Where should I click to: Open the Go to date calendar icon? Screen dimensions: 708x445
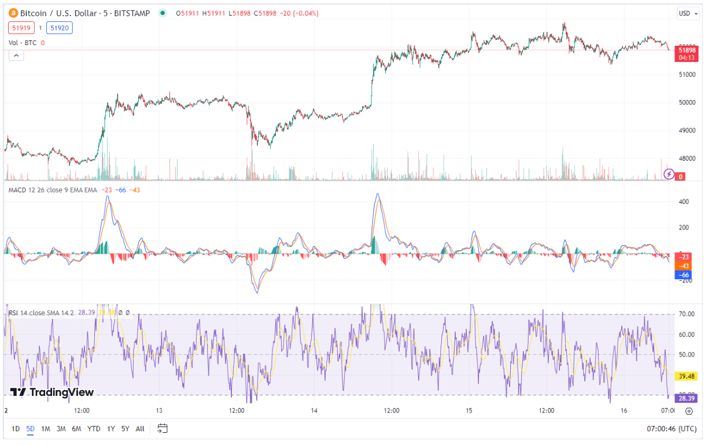(x=162, y=429)
